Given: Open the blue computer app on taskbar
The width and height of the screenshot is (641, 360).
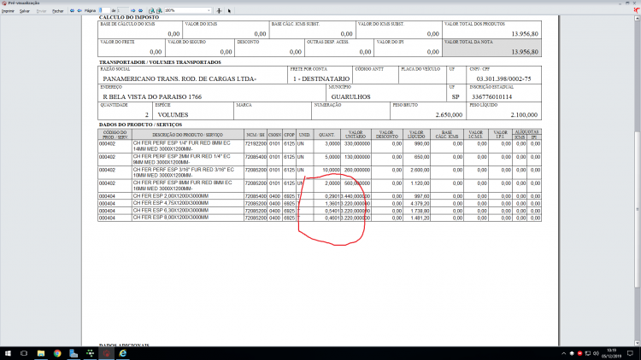Looking at the screenshot, I should coord(74,353).
